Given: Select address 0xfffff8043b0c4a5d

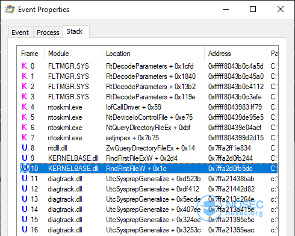Looking at the screenshot, I should coord(236,66).
